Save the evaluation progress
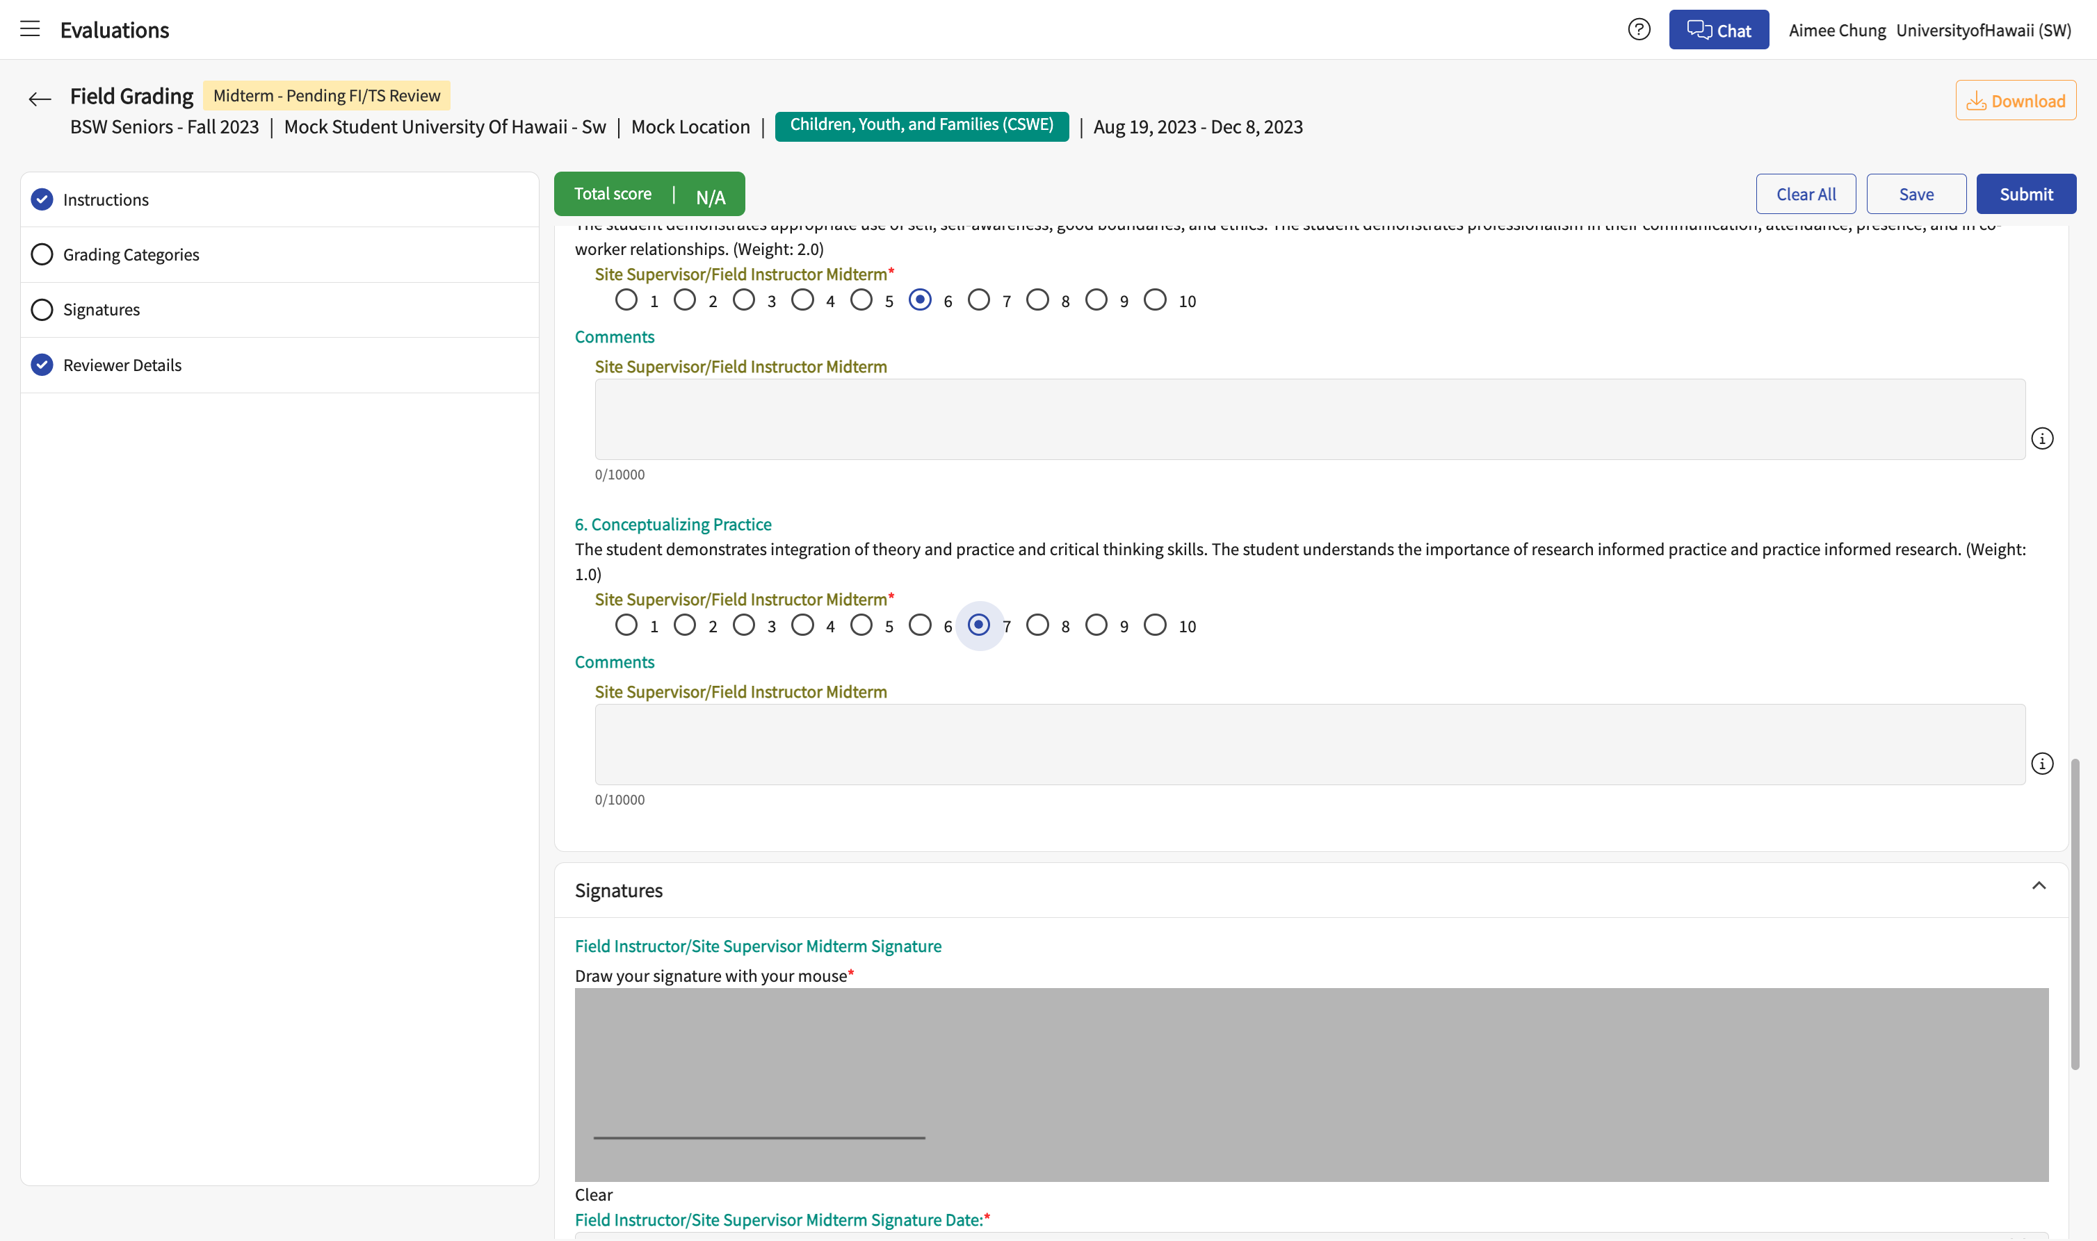 click(1916, 194)
